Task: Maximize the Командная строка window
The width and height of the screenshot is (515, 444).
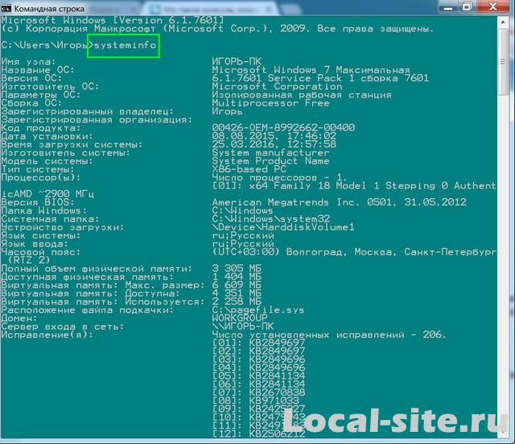Action: coord(467,6)
